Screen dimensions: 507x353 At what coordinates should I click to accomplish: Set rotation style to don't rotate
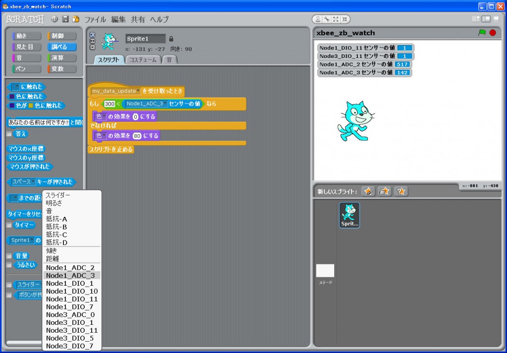[93, 47]
